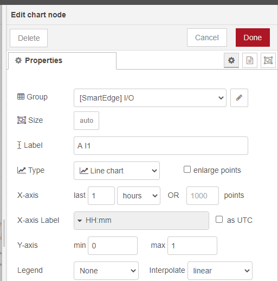The image size is (278, 281).
Task: Click the Edit chart node title
Action: coord(38,15)
